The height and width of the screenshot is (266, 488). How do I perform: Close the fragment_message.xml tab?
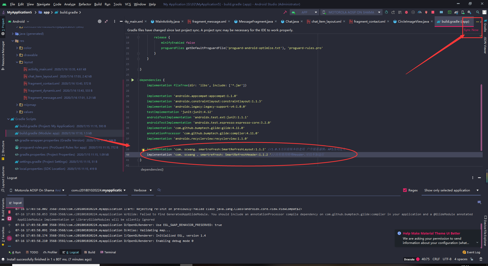(229, 21)
